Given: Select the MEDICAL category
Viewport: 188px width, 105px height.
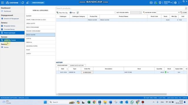Looking at the screenshot, I should coord(41,42).
